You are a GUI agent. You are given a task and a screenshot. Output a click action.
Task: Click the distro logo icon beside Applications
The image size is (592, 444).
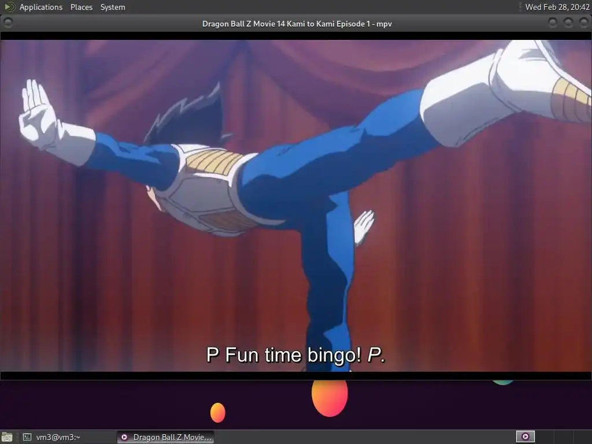coord(9,7)
